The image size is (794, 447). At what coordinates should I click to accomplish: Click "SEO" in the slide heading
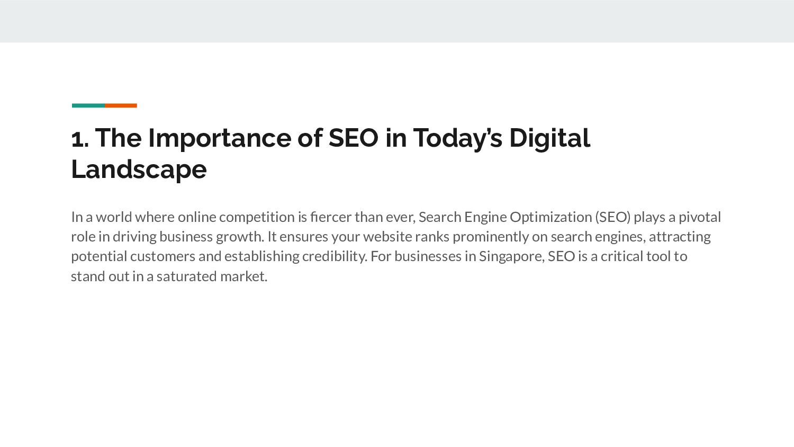pyautogui.click(x=353, y=138)
